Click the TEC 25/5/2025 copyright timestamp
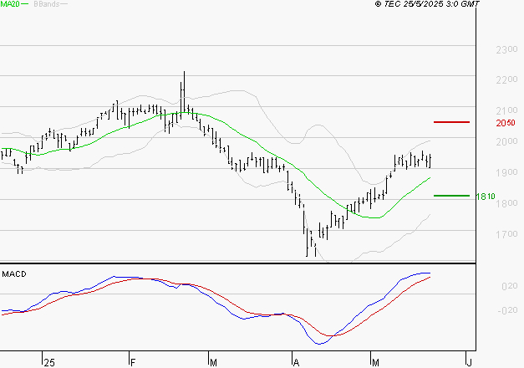 coord(427,4)
